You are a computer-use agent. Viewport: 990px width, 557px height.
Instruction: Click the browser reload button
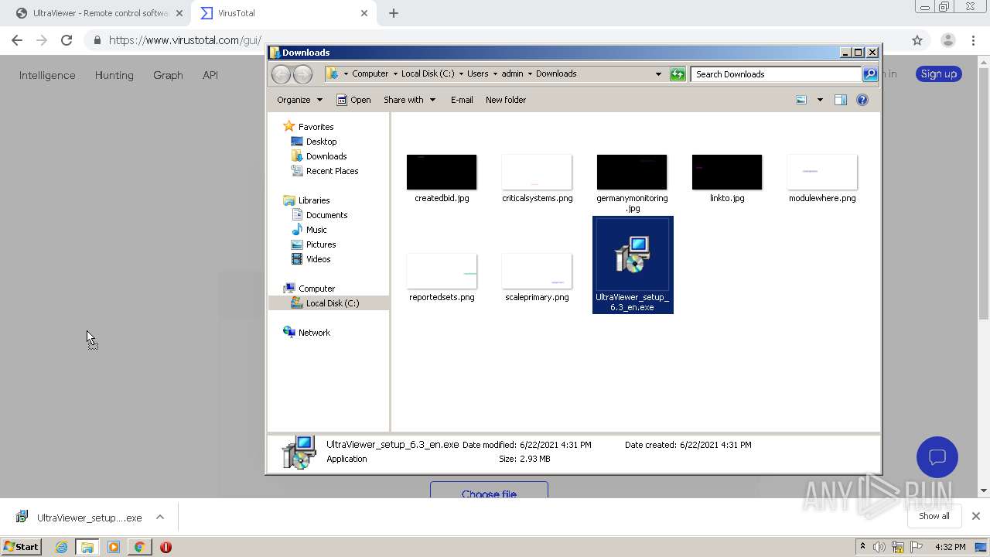pos(67,40)
